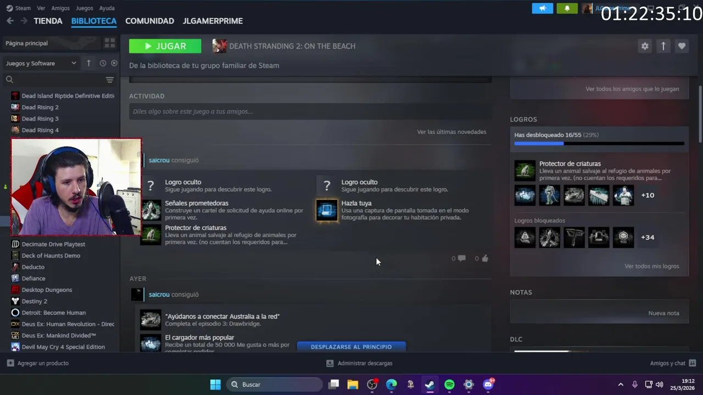The image size is (703, 395).
Task: Open Ver todos mis logros link
Action: [652, 266]
